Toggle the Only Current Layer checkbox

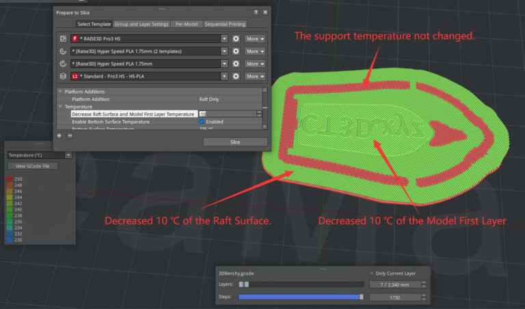pos(372,274)
